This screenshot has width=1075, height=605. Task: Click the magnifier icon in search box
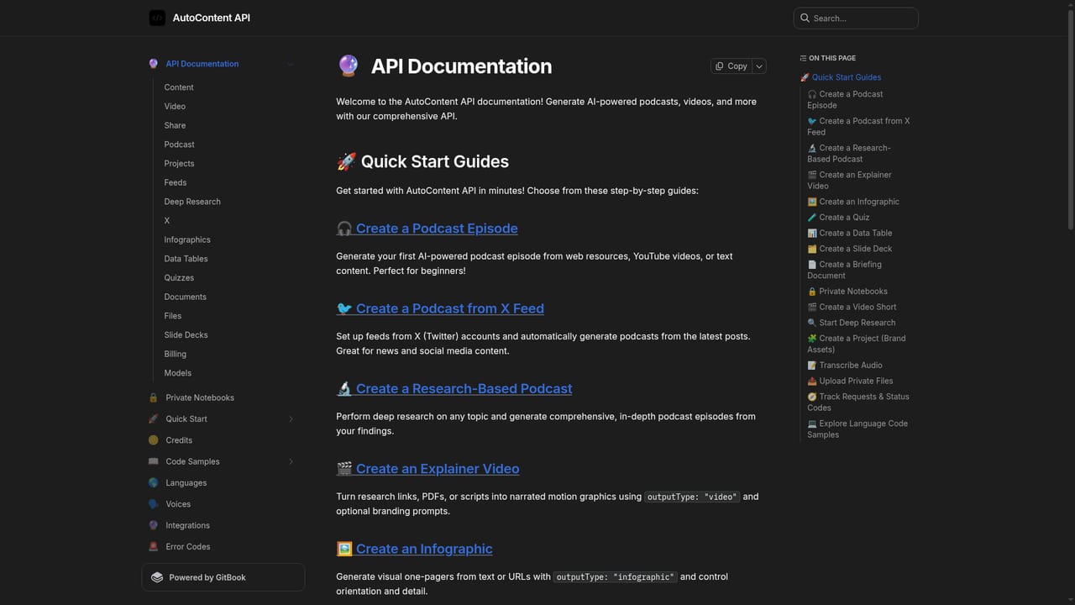pos(805,18)
